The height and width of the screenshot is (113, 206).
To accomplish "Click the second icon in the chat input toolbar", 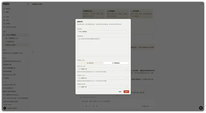I will click(x=86, y=106).
